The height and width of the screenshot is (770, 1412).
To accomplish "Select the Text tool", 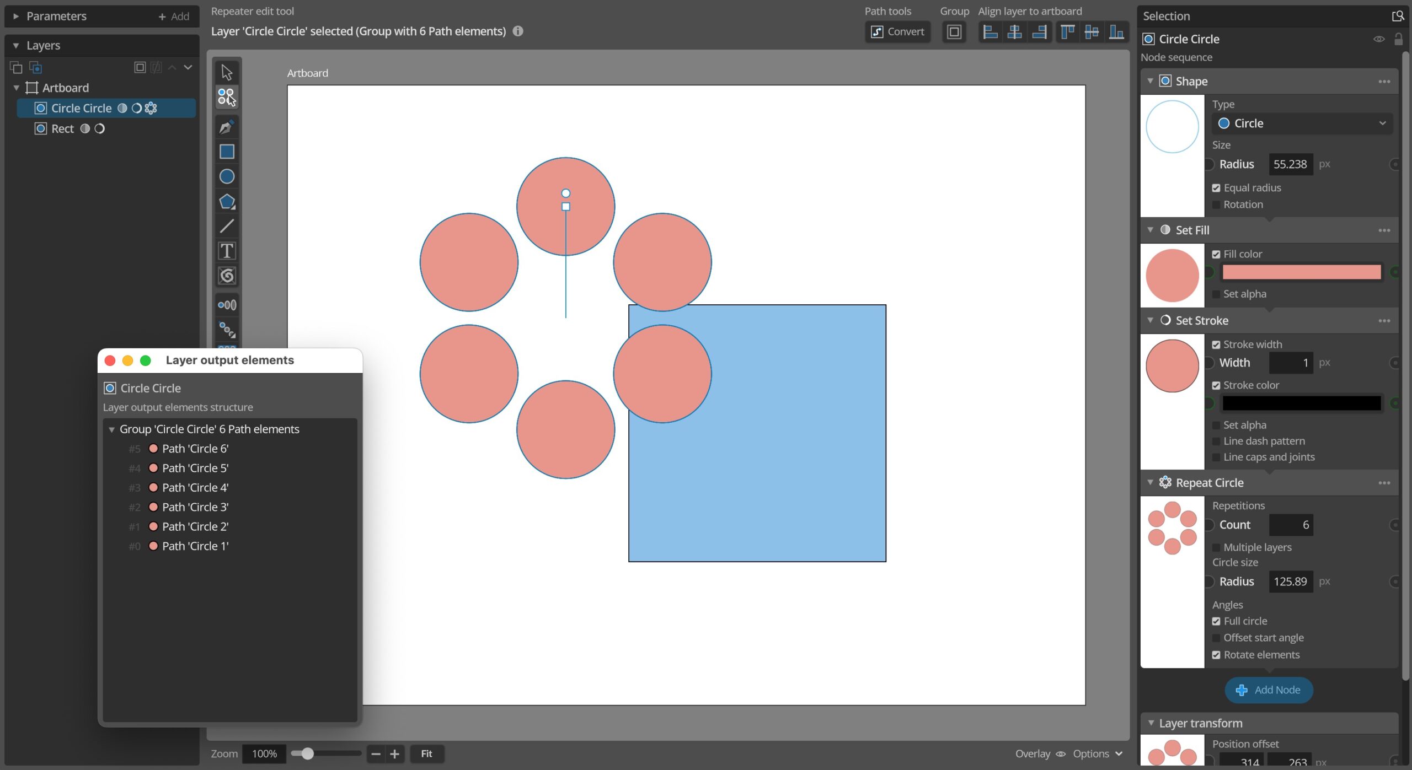I will pyautogui.click(x=226, y=251).
